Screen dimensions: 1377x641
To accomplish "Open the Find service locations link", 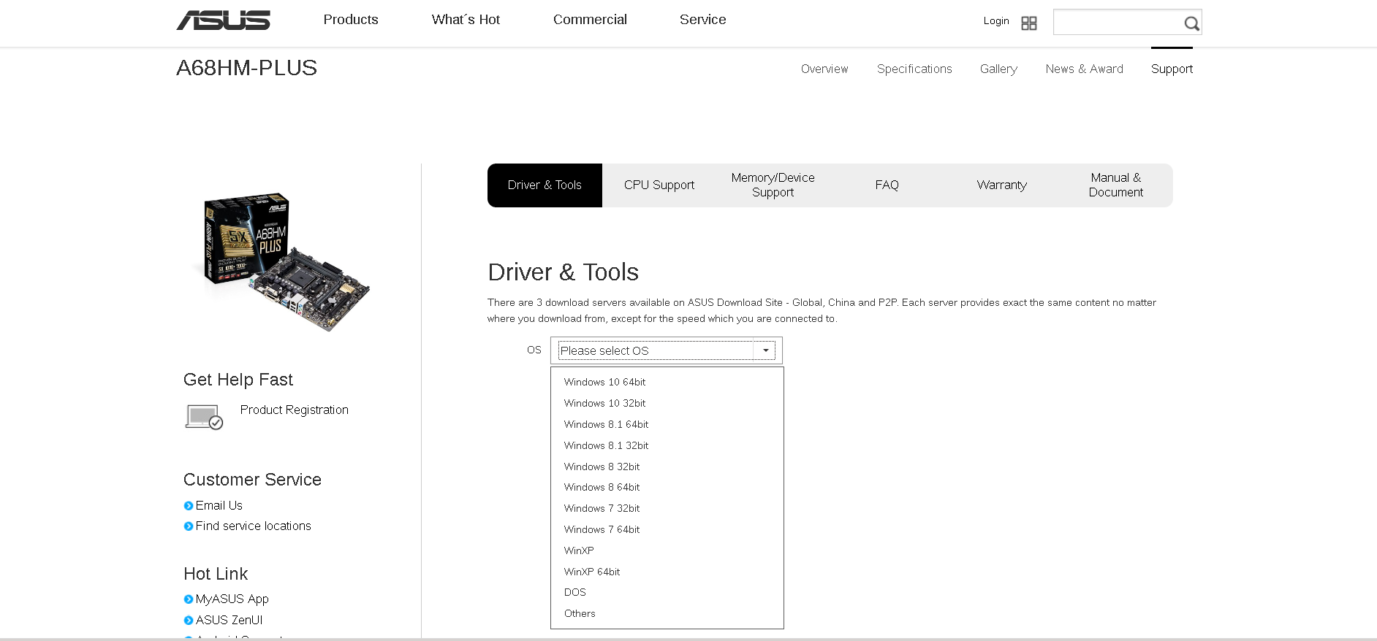I will (x=253, y=526).
